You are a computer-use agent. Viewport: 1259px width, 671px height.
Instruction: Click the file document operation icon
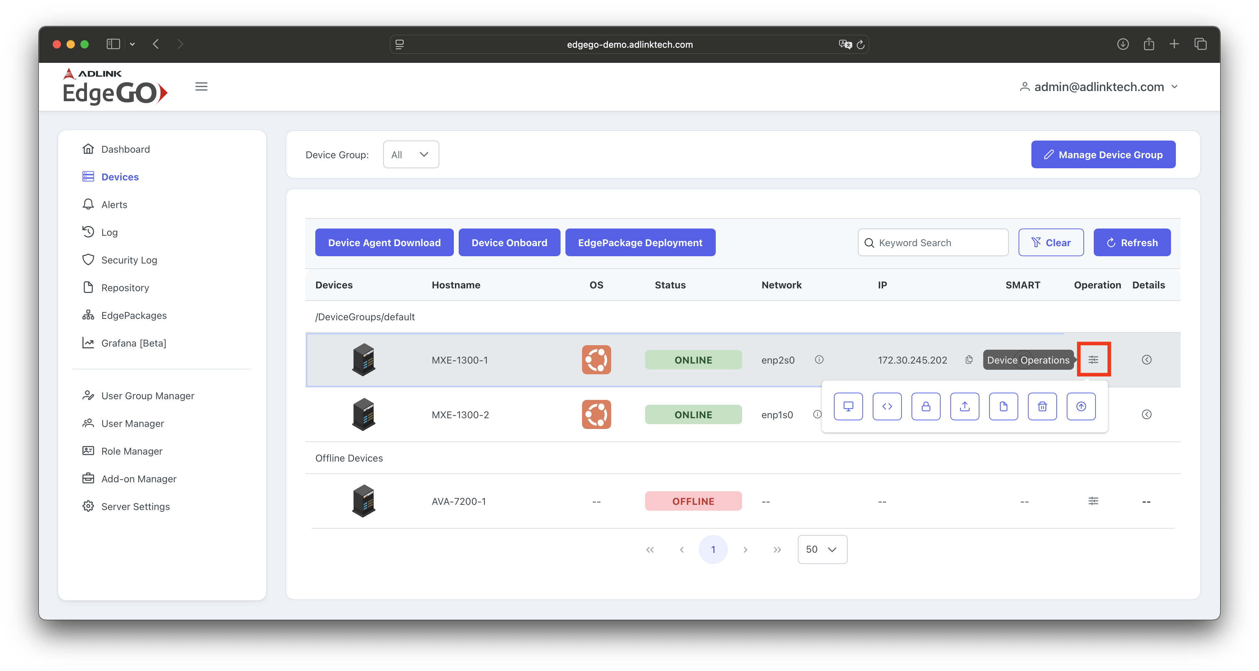coord(1003,406)
